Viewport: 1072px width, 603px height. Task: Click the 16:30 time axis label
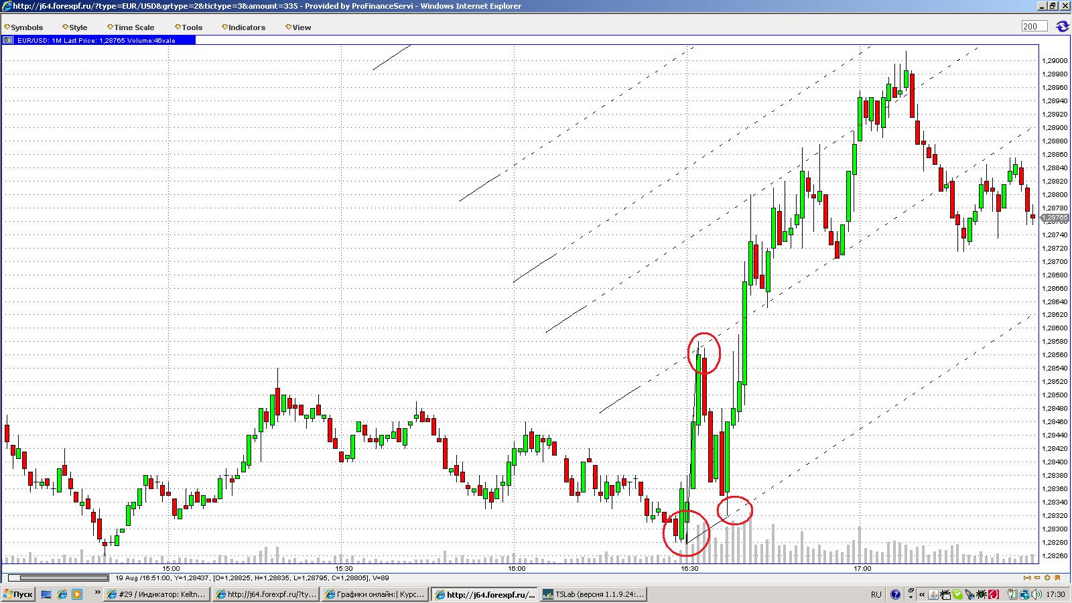point(689,569)
